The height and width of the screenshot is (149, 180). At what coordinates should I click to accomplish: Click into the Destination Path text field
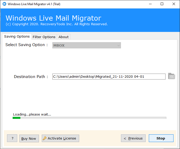coord(109,76)
